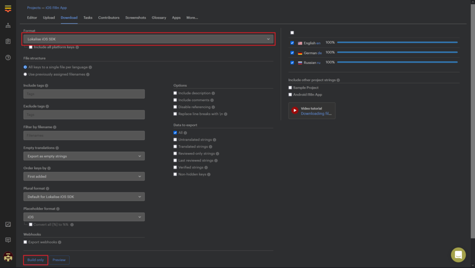Screen dimensions: 475x268
Task: Click info icon next to Empty translations
Action: [x=57, y=148]
